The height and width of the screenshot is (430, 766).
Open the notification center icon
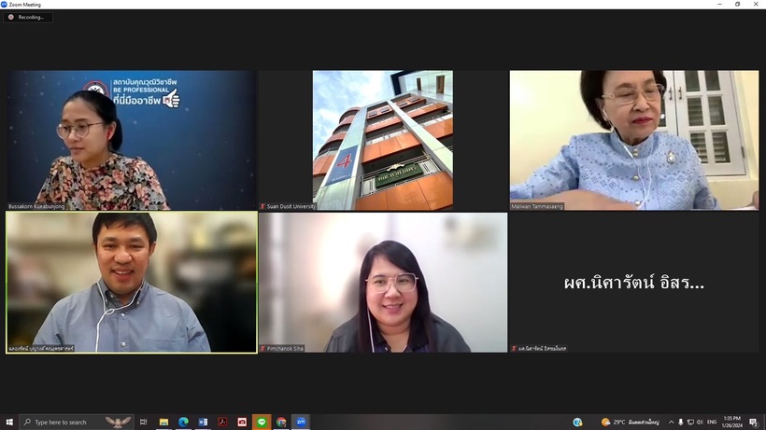pyautogui.click(x=754, y=423)
